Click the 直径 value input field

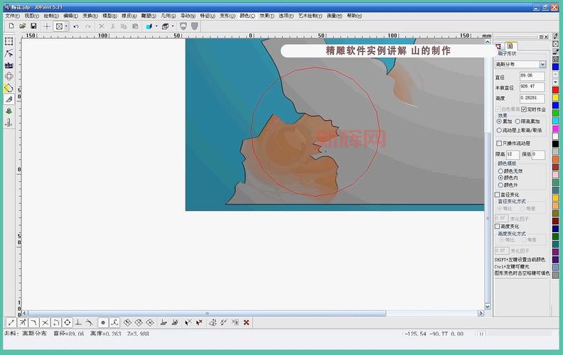[x=532, y=76]
